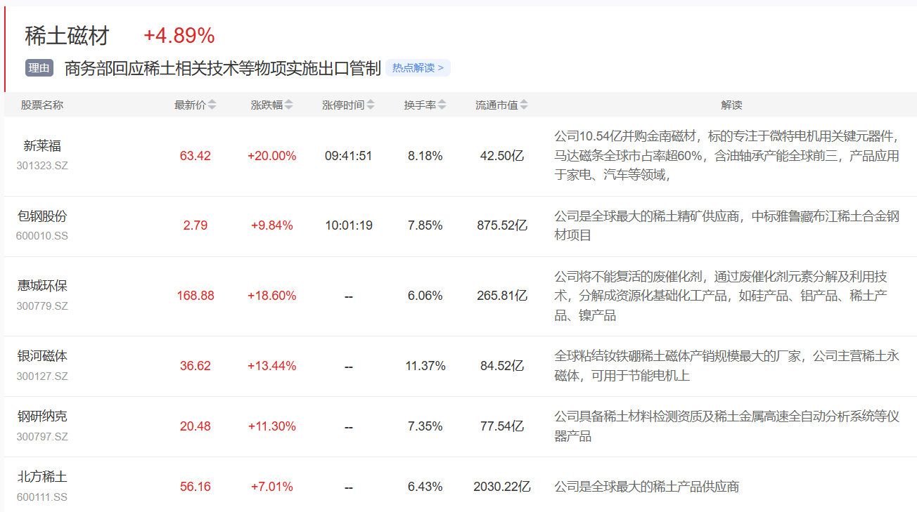This screenshot has width=917, height=512.
Task: Sort by 涨停时间 using its sort arrows
Action: click(x=371, y=105)
